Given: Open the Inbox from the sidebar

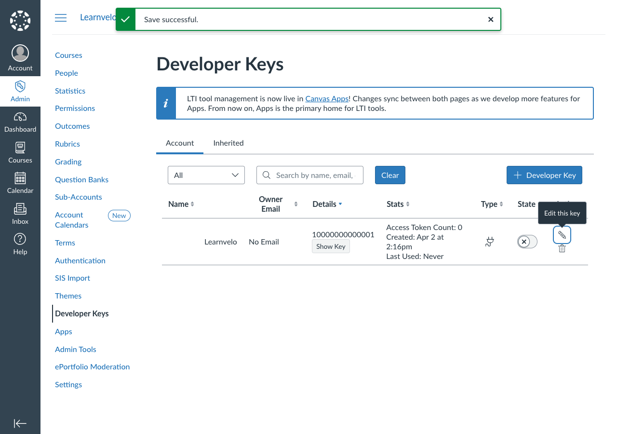Looking at the screenshot, I should click(x=20, y=214).
